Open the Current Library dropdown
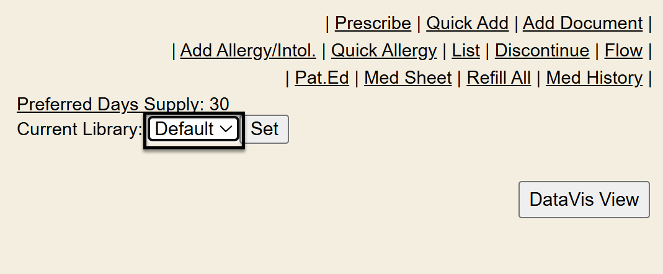663x274 pixels. tap(194, 130)
